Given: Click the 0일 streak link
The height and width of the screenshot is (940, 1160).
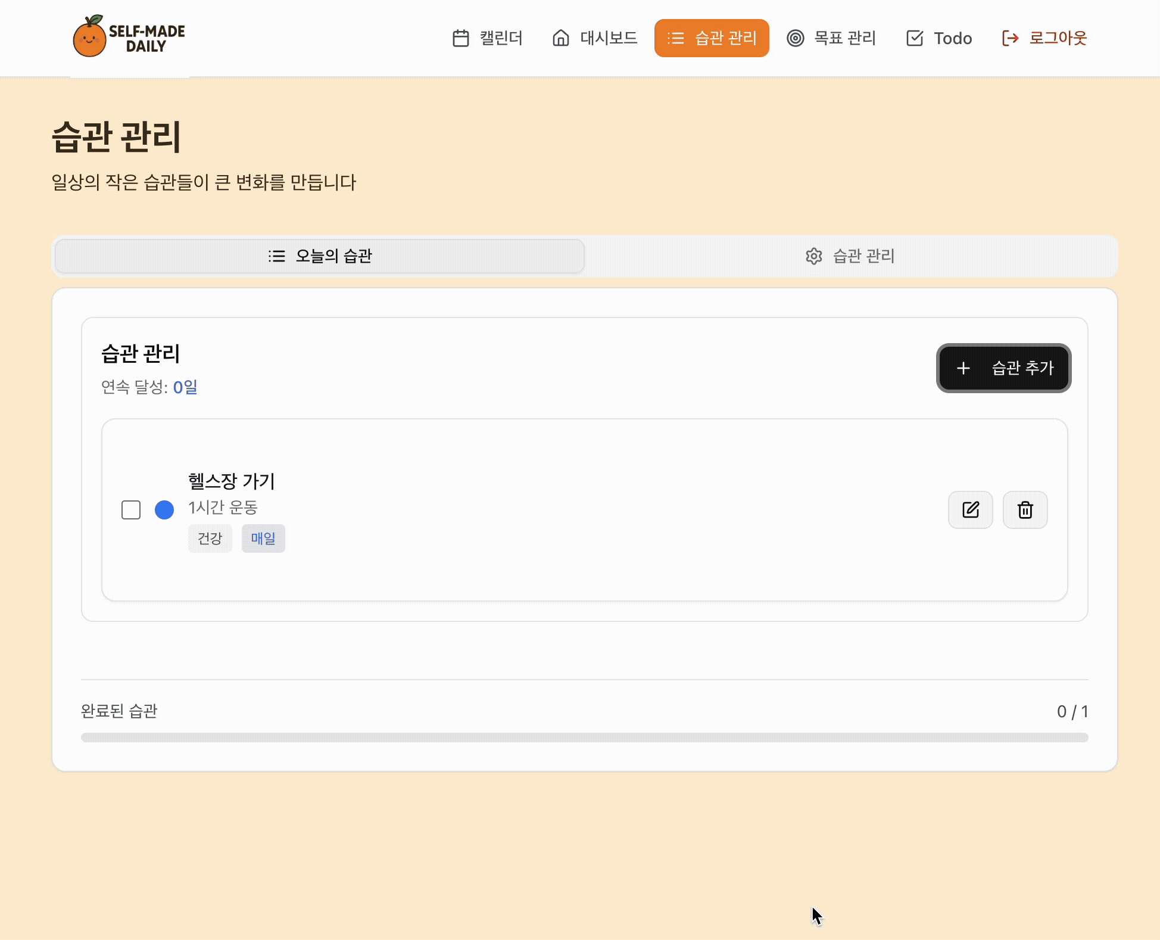Looking at the screenshot, I should tap(184, 388).
